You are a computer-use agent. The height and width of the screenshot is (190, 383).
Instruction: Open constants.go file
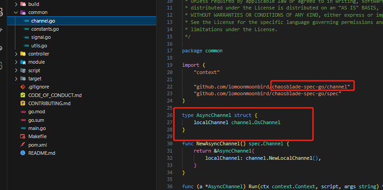tap(45, 29)
